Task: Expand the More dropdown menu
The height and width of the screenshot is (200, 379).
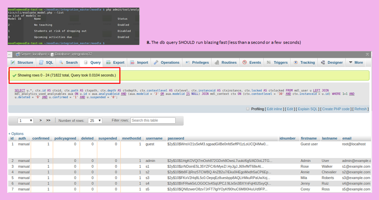Action: (x=356, y=62)
